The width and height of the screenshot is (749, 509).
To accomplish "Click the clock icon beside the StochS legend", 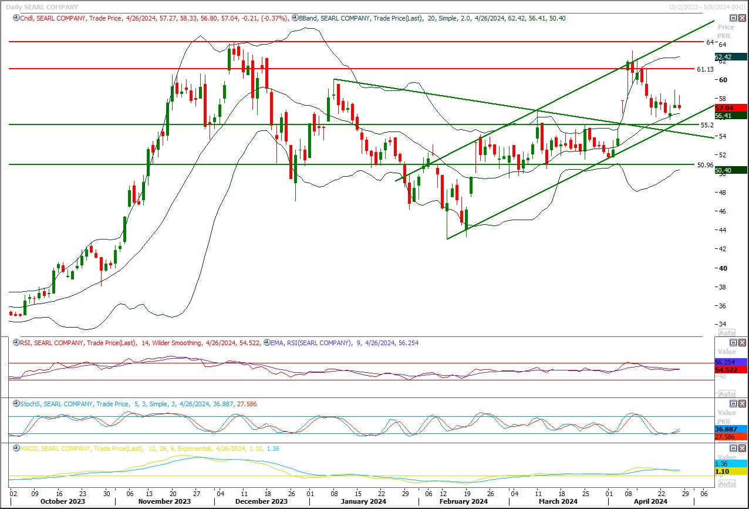I will pyautogui.click(x=15, y=404).
